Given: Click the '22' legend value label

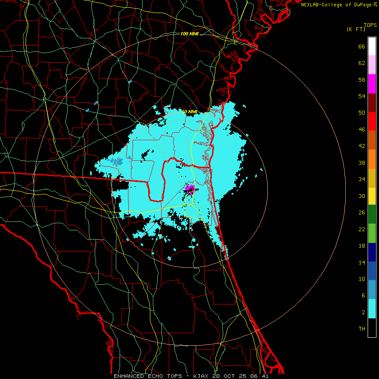Looking at the screenshot, I should 362,229.
